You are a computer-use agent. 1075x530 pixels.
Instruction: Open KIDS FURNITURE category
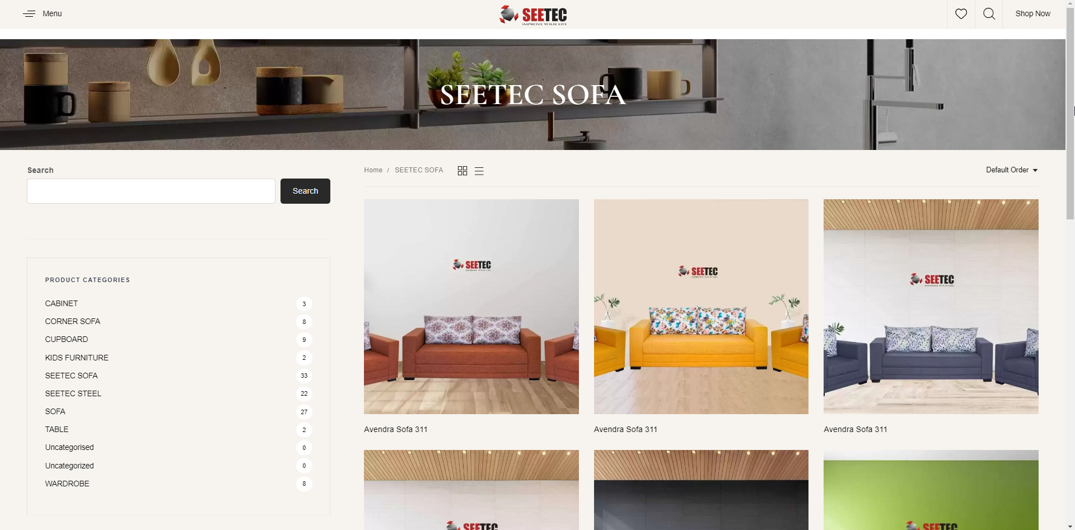point(77,358)
